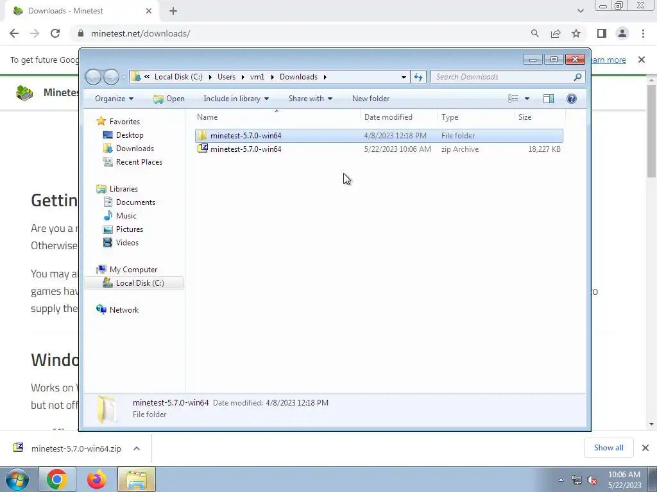Click the muted volume tray icon
The height and width of the screenshot is (492, 657).
(x=592, y=480)
